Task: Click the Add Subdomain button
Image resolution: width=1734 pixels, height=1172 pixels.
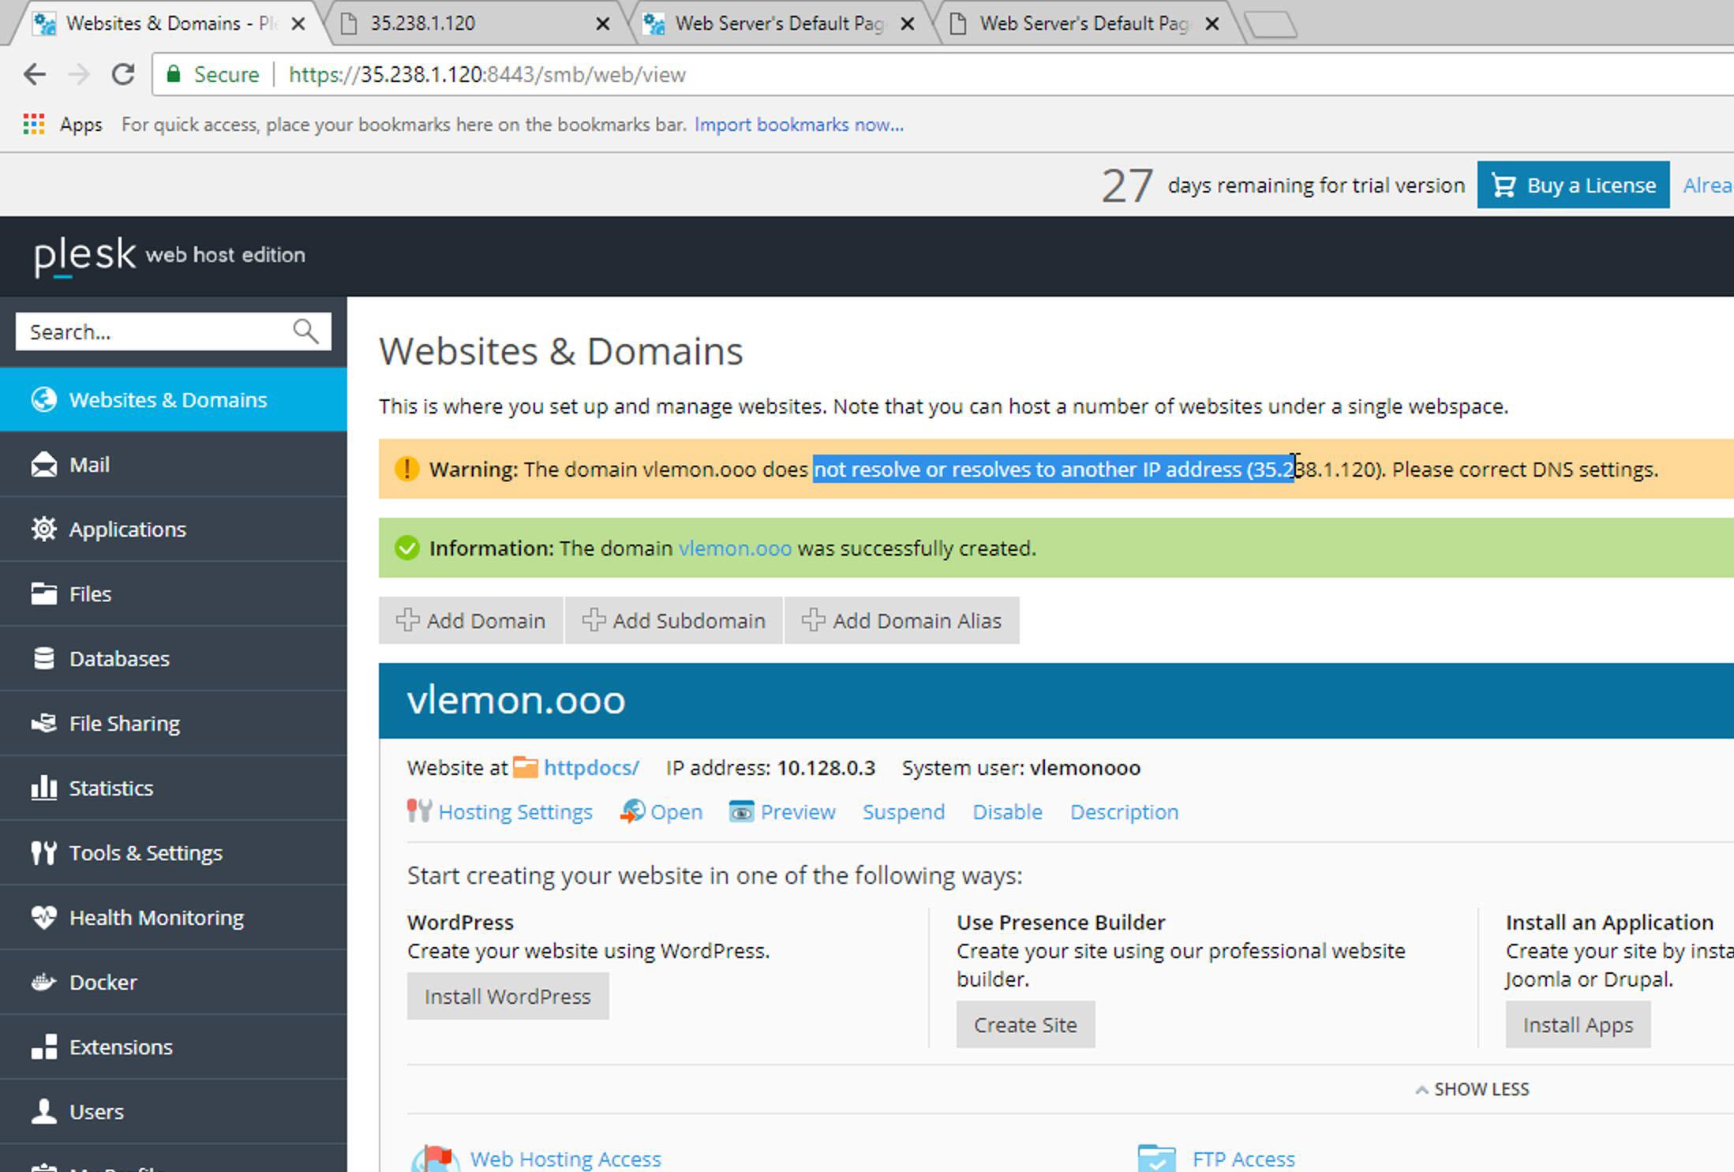Action: (674, 620)
